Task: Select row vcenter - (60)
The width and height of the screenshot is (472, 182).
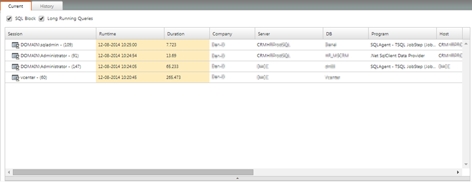Action: 234,78
